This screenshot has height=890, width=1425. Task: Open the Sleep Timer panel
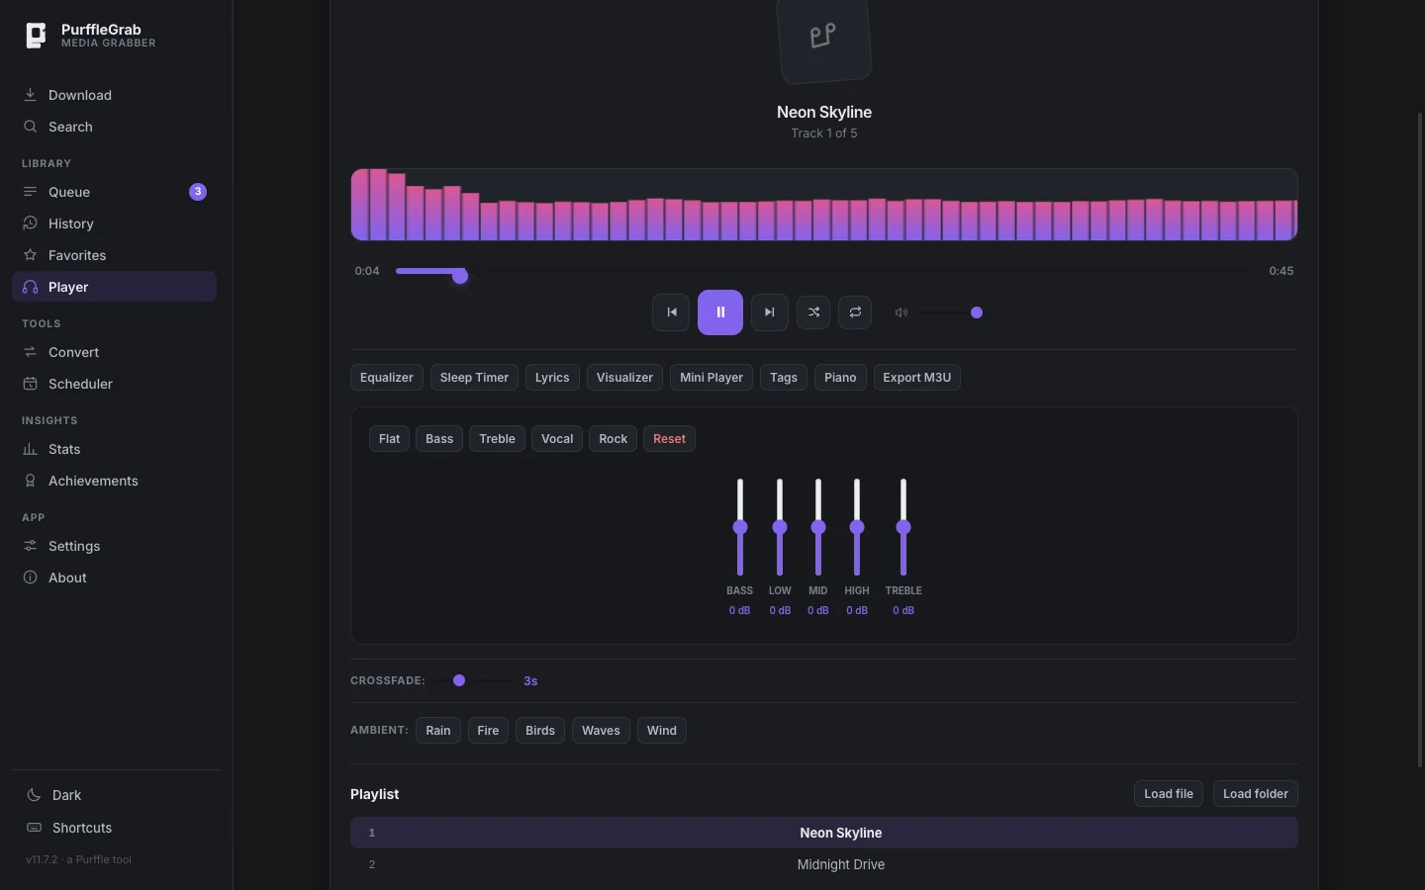pyautogui.click(x=474, y=378)
